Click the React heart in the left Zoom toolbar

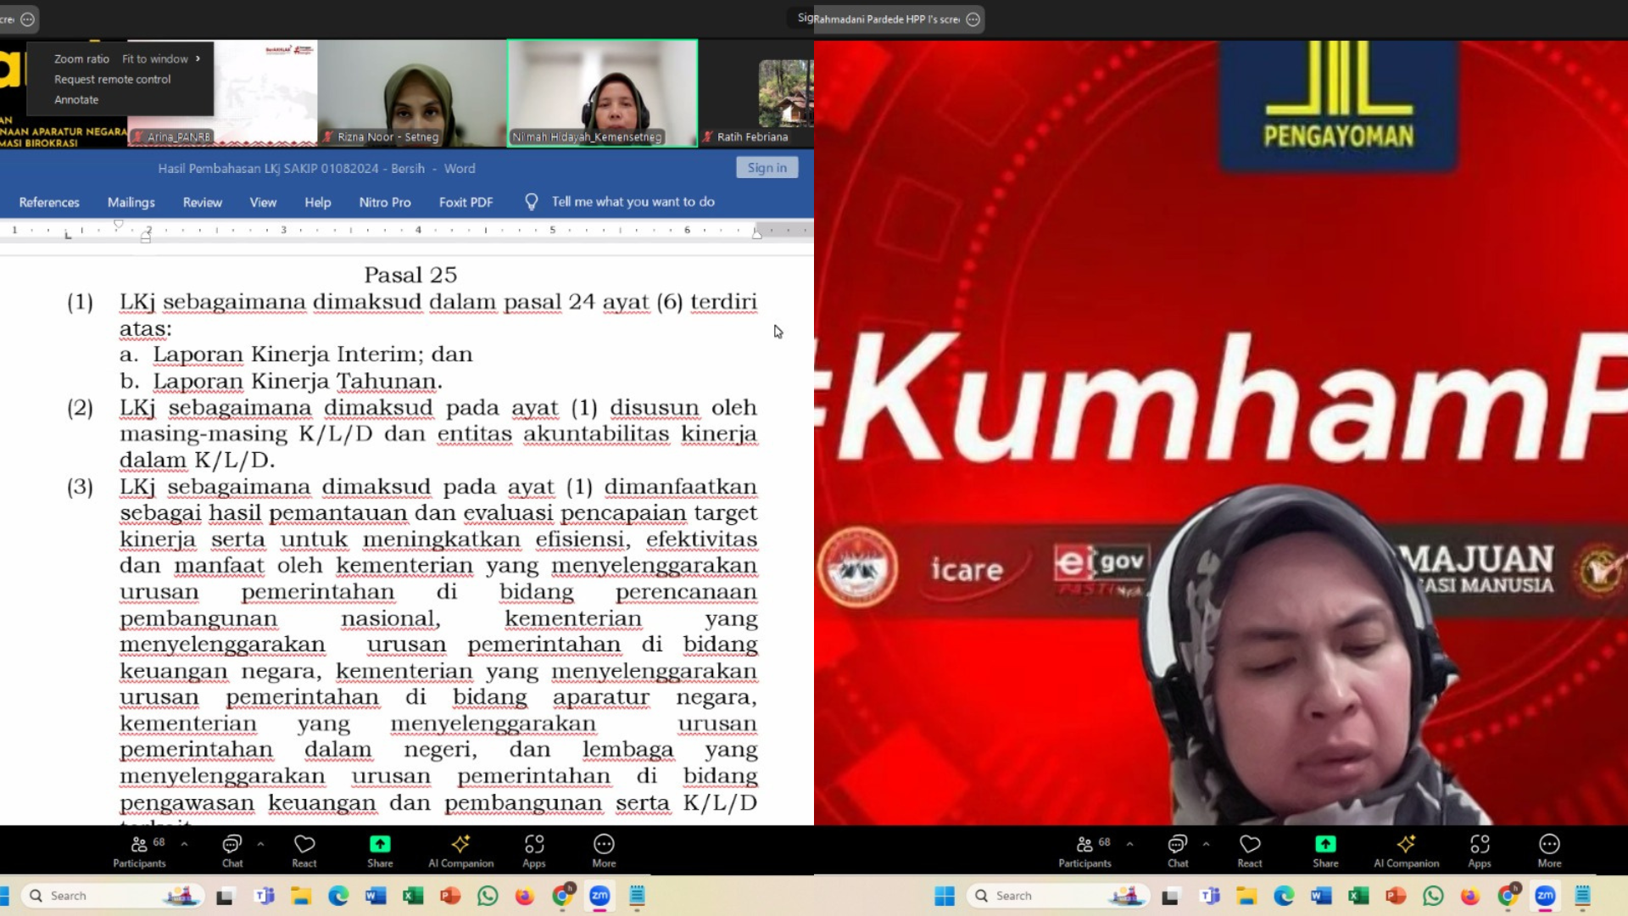click(304, 851)
